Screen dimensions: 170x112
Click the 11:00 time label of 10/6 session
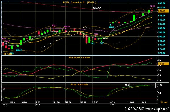coord(131,102)
